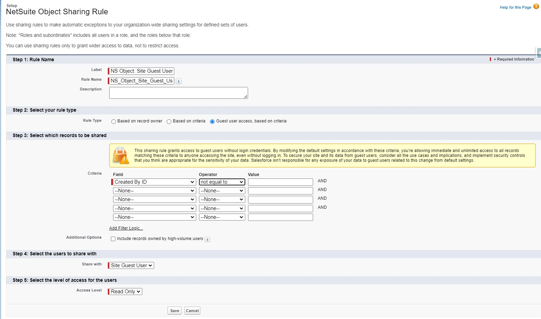Click the Description text area
Screen dimensions: 541x319
178,93
